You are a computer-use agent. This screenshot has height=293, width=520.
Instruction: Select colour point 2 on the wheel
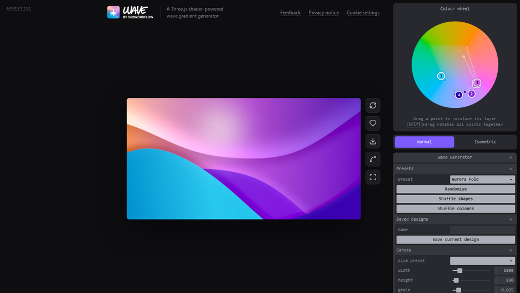tap(471, 94)
